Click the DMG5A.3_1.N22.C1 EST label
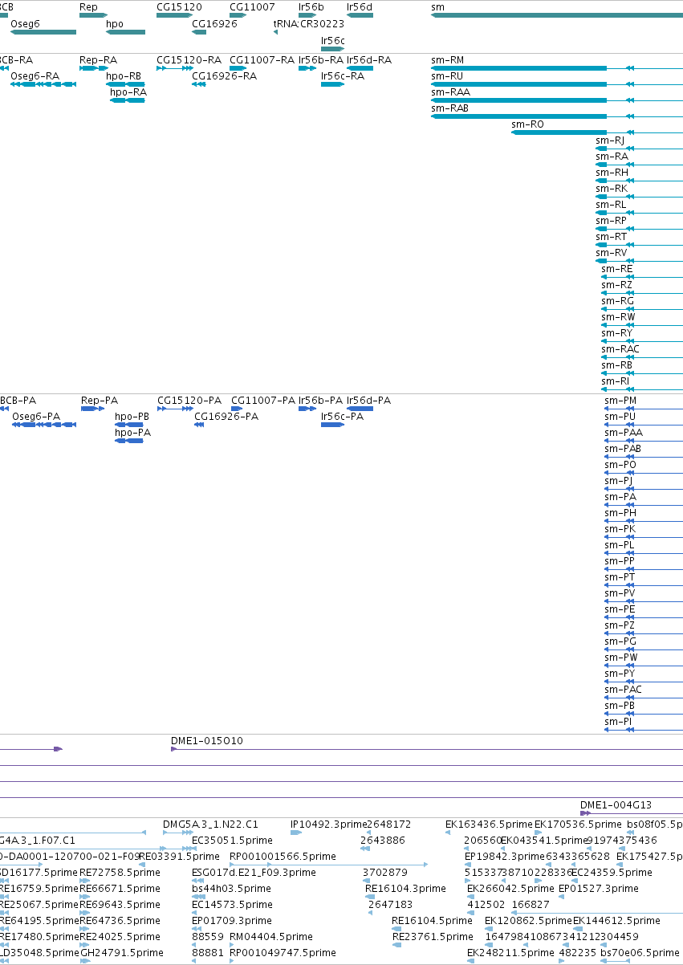 [210, 825]
